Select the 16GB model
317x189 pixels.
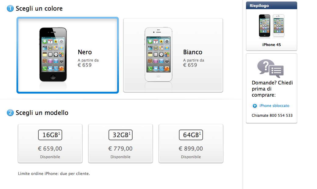point(50,143)
